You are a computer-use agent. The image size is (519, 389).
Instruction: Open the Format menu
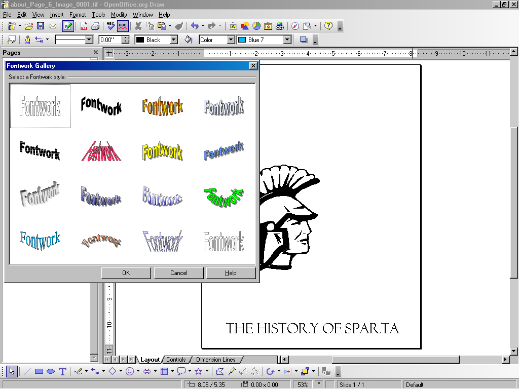[78, 15]
